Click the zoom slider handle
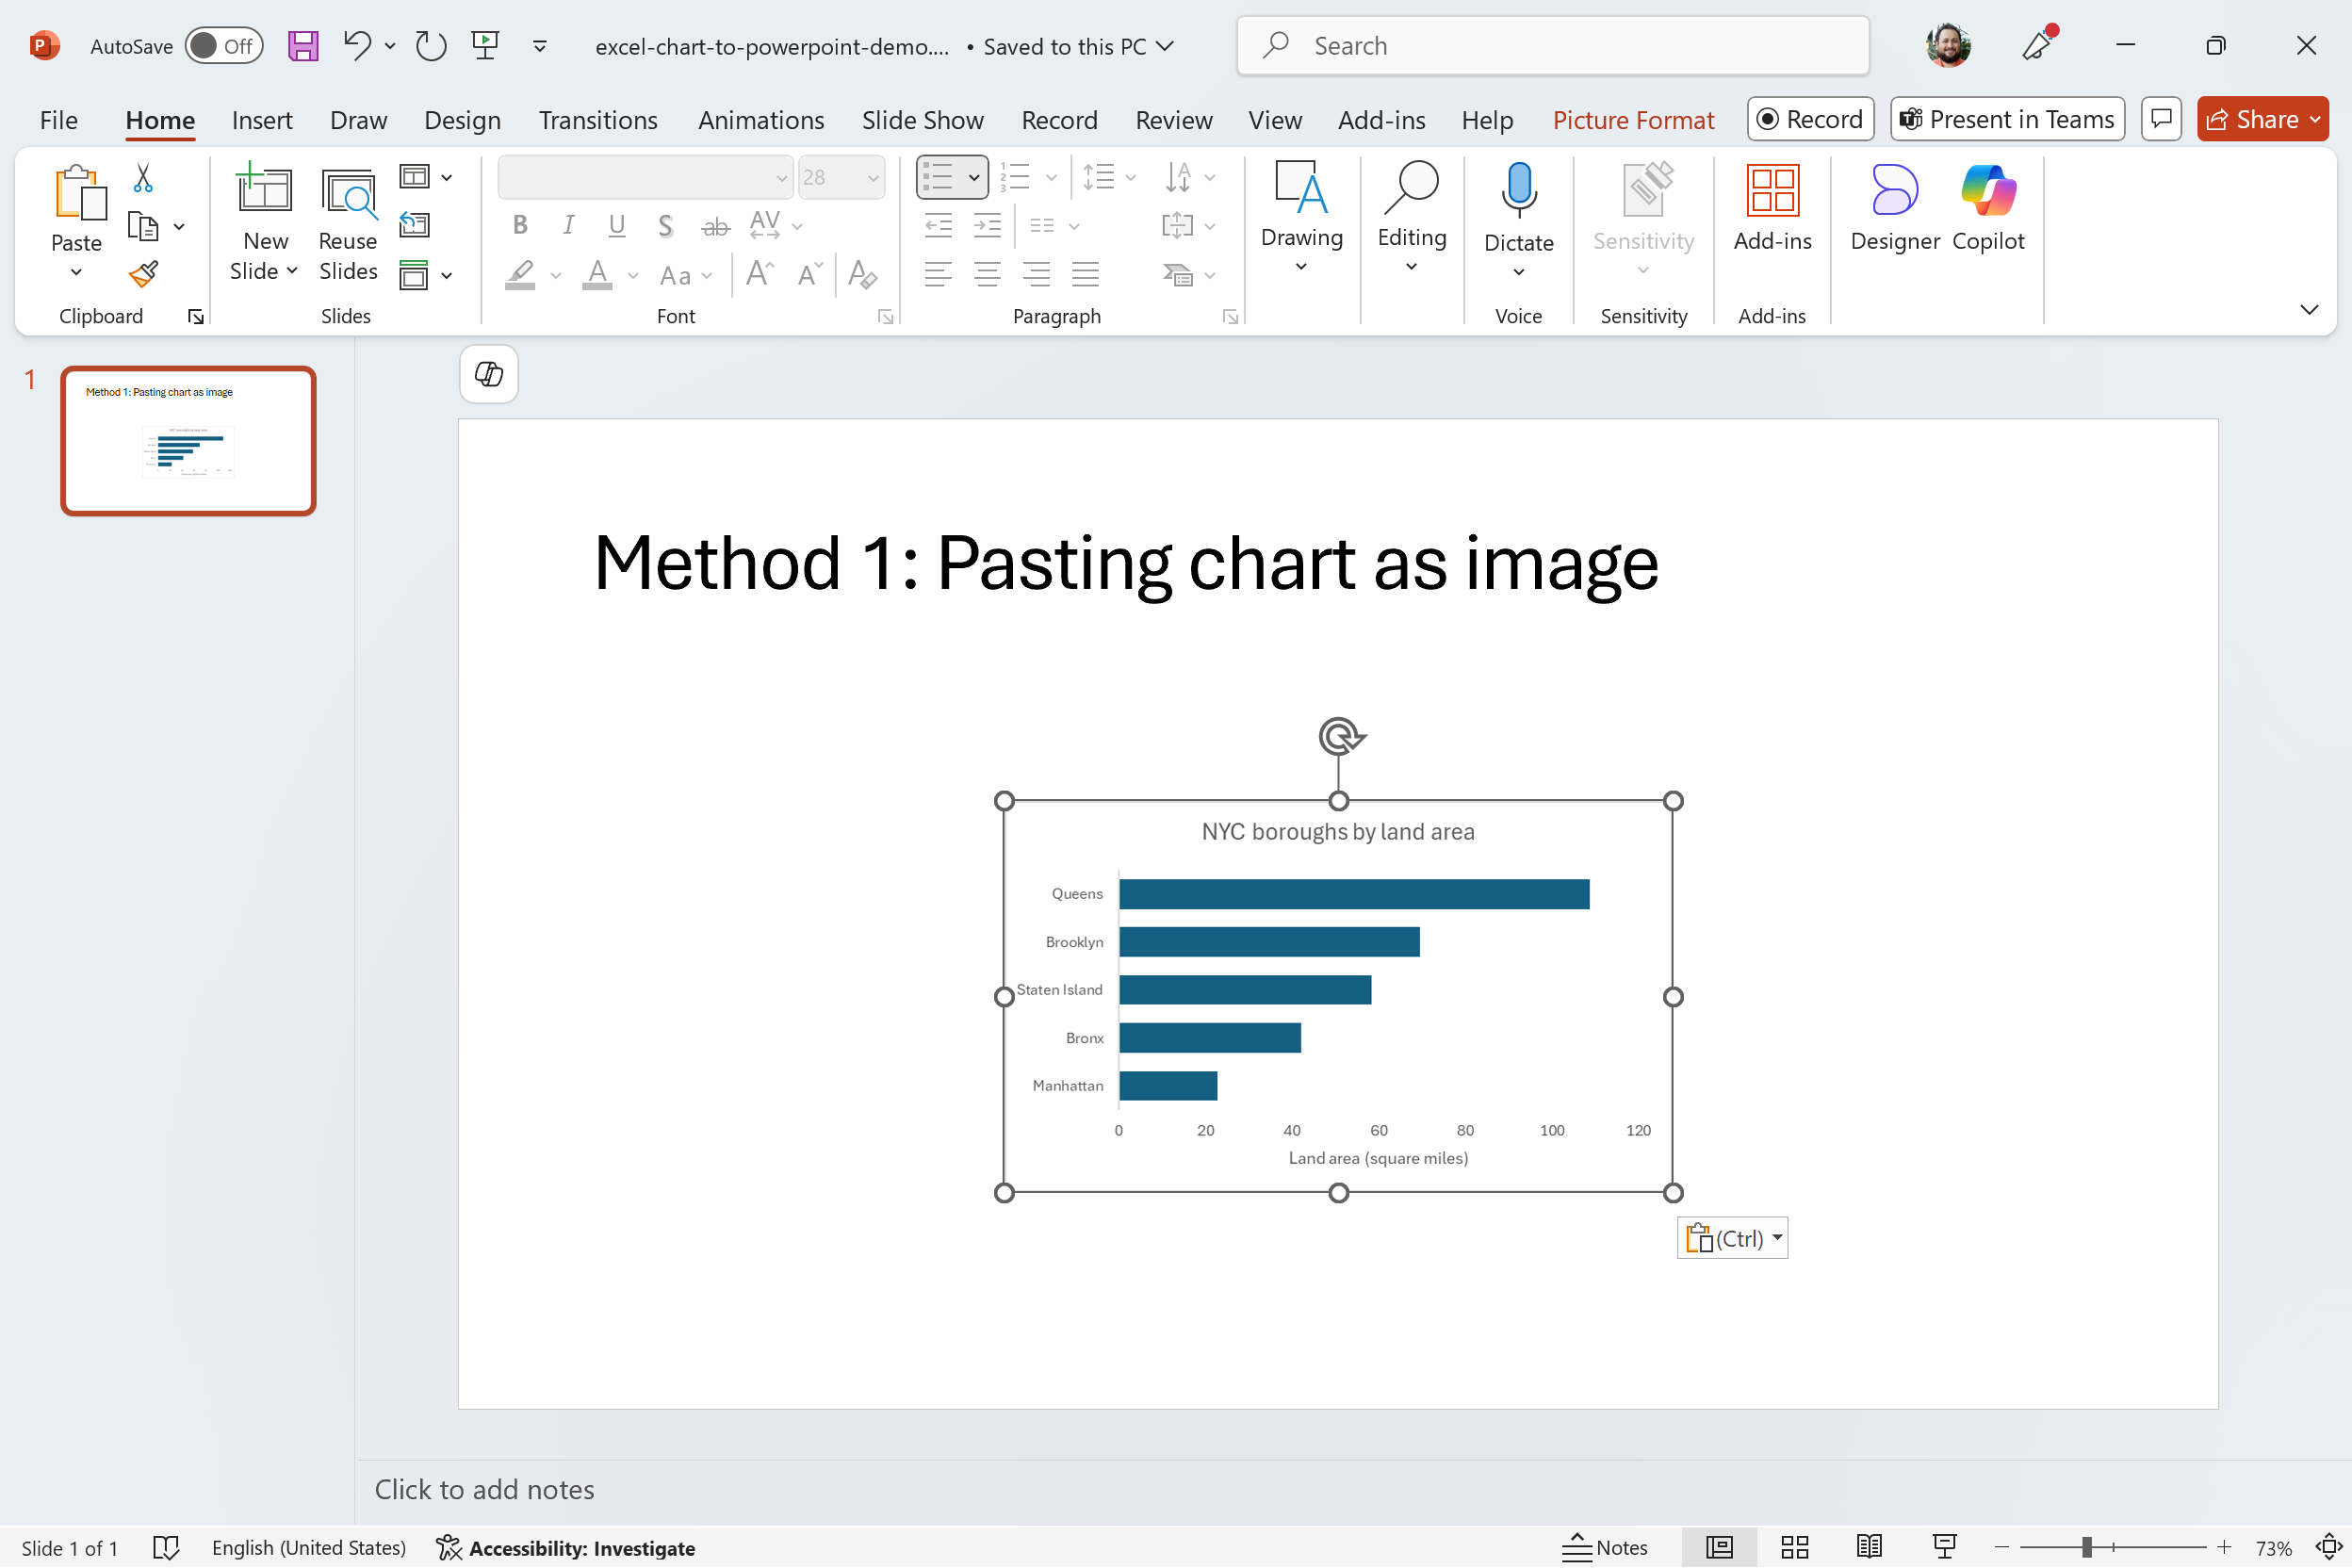2352x1568 pixels. pyautogui.click(x=2087, y=1547)
